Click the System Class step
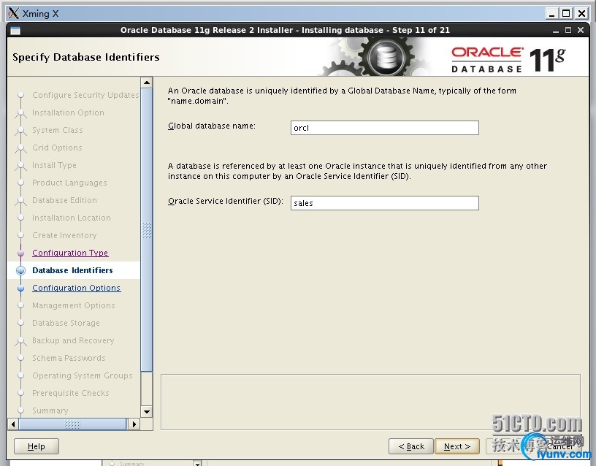The image size is (596, 466). 58,130
